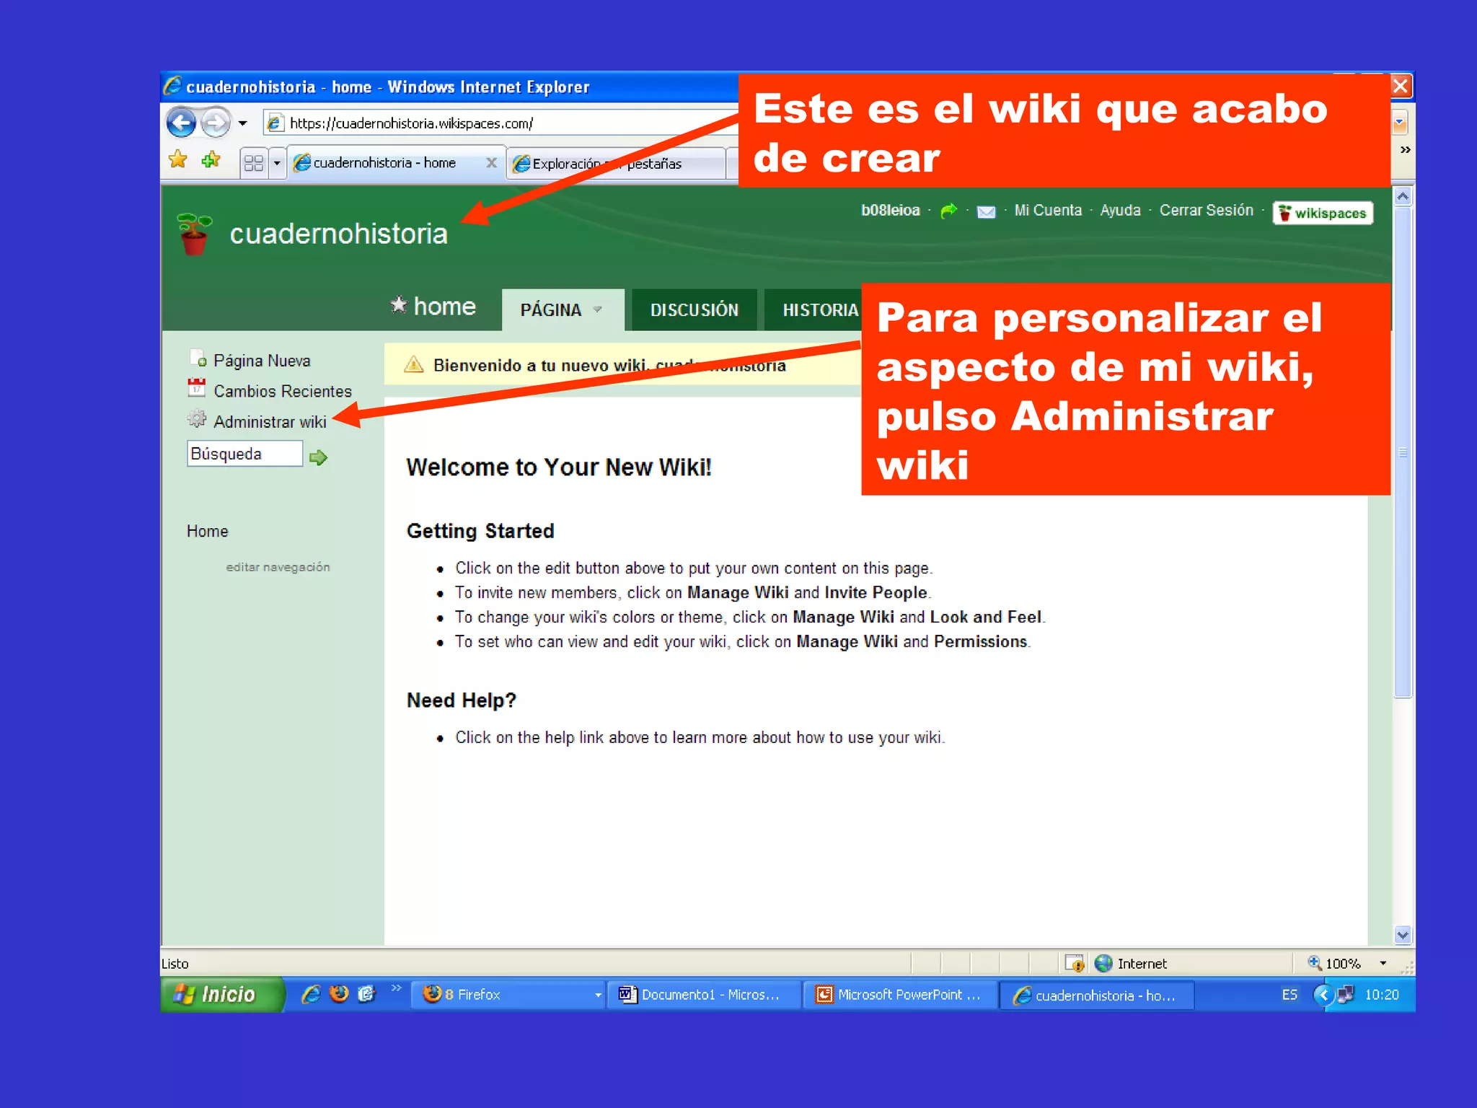The image size is (1477, 1108).
Task: Click cuadernohistoria taskbar button
Action: [1097, 995]
